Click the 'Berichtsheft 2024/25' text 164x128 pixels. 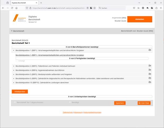(20, 40)
